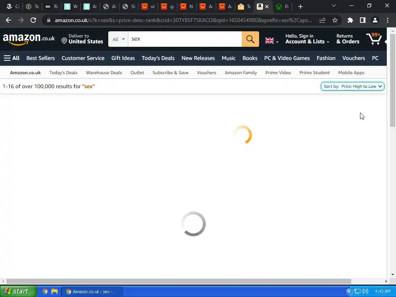396x297 pixels.
Task: Open Chrome three-dot menu
Action: tap(387, 20)
